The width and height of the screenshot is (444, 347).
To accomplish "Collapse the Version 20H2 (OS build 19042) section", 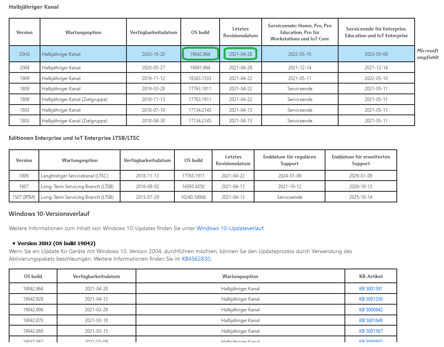I will (54, 243).
